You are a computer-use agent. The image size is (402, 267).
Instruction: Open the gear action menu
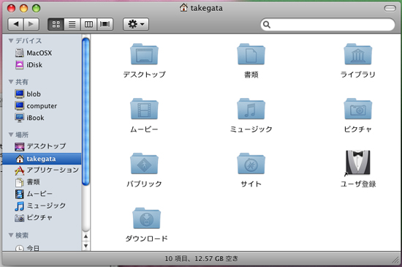click(136, 24)
